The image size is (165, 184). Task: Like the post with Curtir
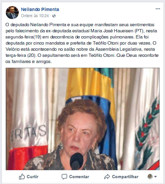29,177
